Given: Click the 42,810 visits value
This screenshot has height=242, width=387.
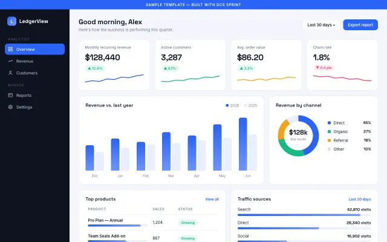Looking at the screenshot, I should pyautogui.click(x=359, y=209).
